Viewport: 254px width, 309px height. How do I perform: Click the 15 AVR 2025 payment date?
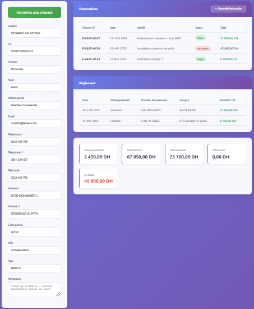click(90, 121)
